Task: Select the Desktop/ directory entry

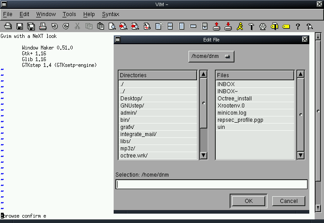Action: [131, 98]
